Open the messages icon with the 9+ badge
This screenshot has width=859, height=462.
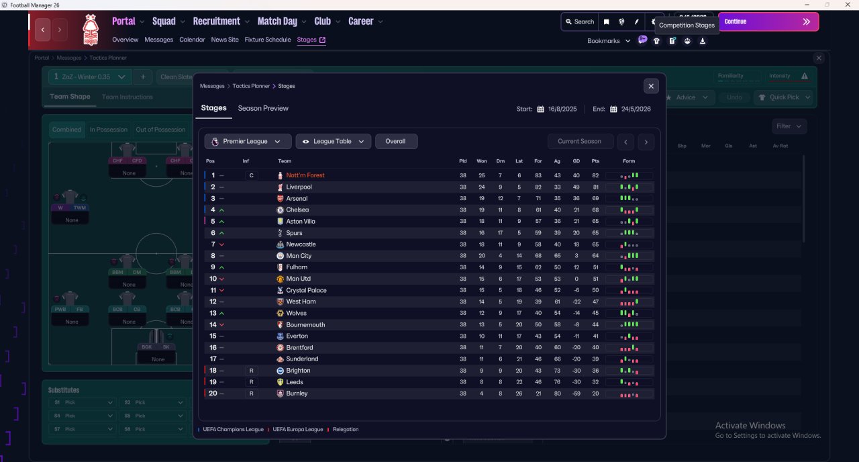(x=642, y=40)
